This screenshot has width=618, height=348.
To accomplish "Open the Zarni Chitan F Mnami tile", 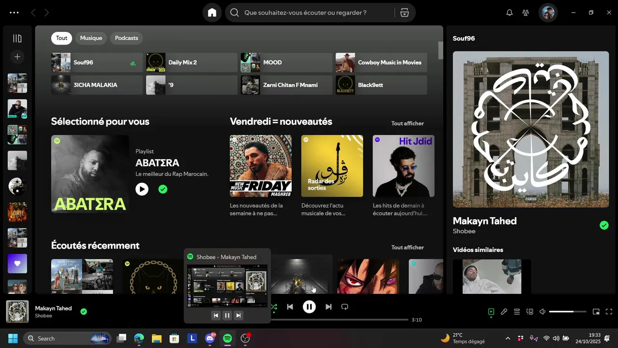I will (286, 85).
